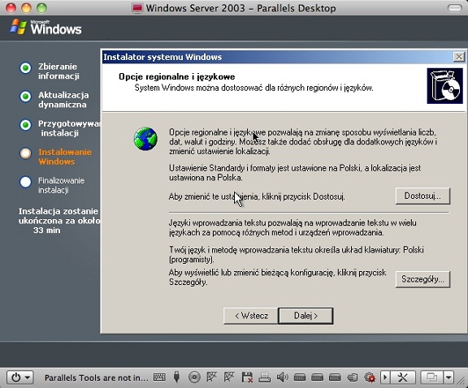
Task: Open the view mode dropdown arrow
Action: tap(448, 377)
